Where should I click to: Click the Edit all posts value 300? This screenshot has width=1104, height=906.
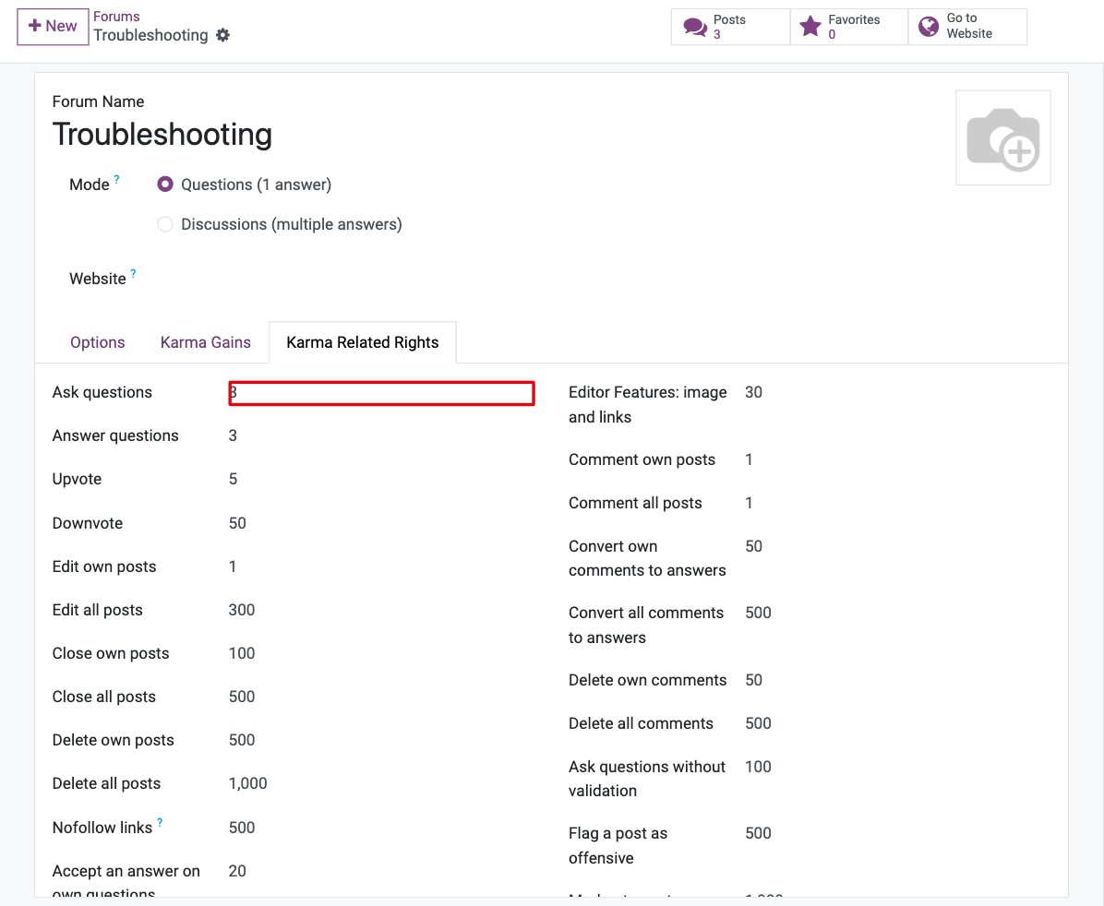pyautogui.click(x=242, y=611)
